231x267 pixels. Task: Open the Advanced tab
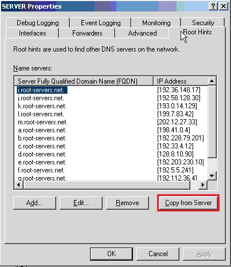[142, 33]
